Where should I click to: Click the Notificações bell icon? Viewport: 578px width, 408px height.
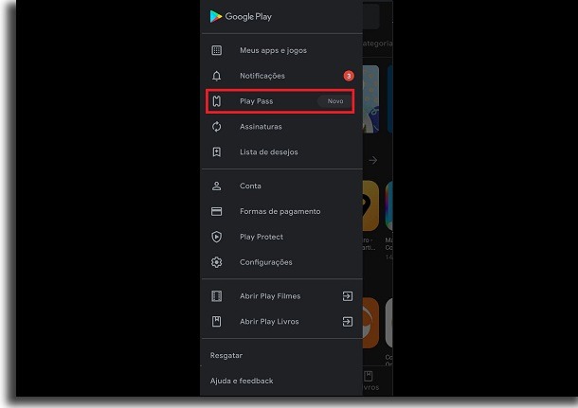tap(217, 76)
